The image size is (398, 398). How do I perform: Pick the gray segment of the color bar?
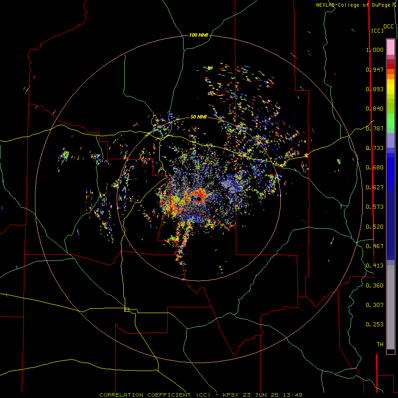(390, 307)
